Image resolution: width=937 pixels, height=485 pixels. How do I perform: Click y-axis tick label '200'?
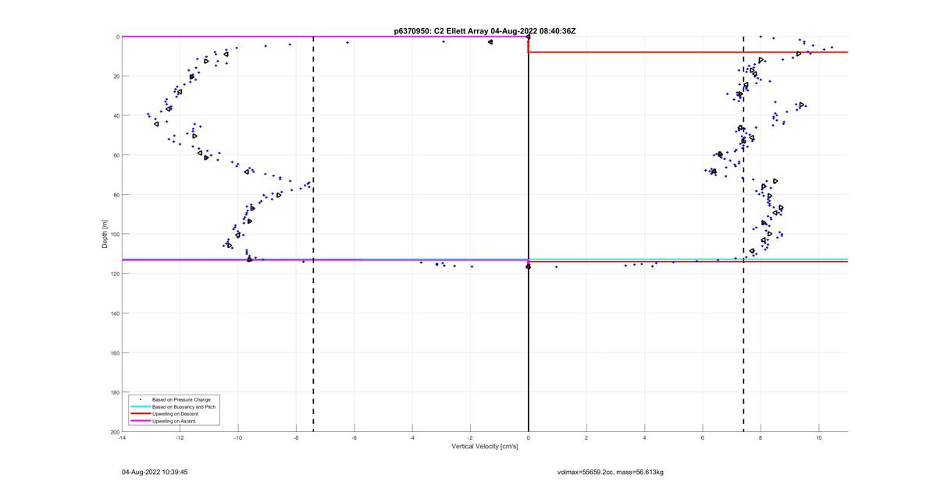click(x=114, y=432)
